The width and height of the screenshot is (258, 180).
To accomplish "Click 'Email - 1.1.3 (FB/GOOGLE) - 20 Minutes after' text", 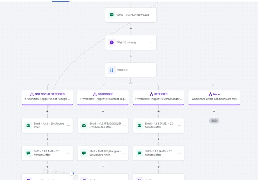I will [x=105, y=125].
